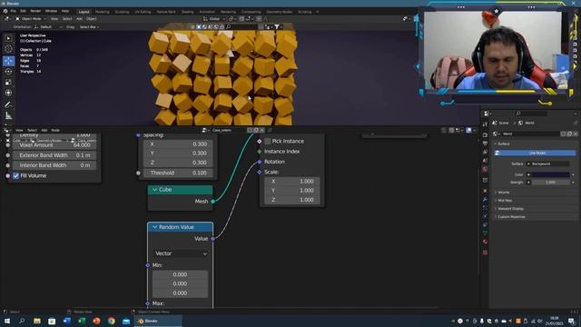581x327 pixels.
Task: Click the World background Color swatch
Action: coord(551,174)
